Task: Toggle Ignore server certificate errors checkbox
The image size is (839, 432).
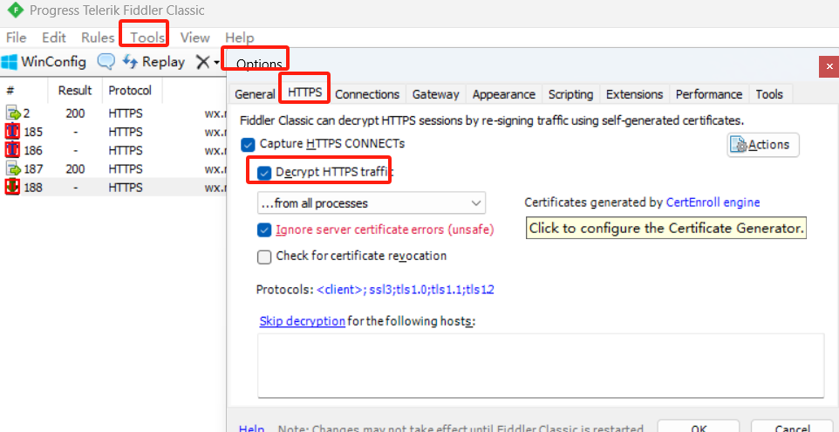Action: click(264, 230)
